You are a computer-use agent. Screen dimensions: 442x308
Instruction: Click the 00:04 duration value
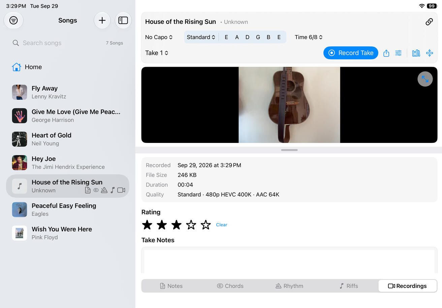[x=185, y=185]
